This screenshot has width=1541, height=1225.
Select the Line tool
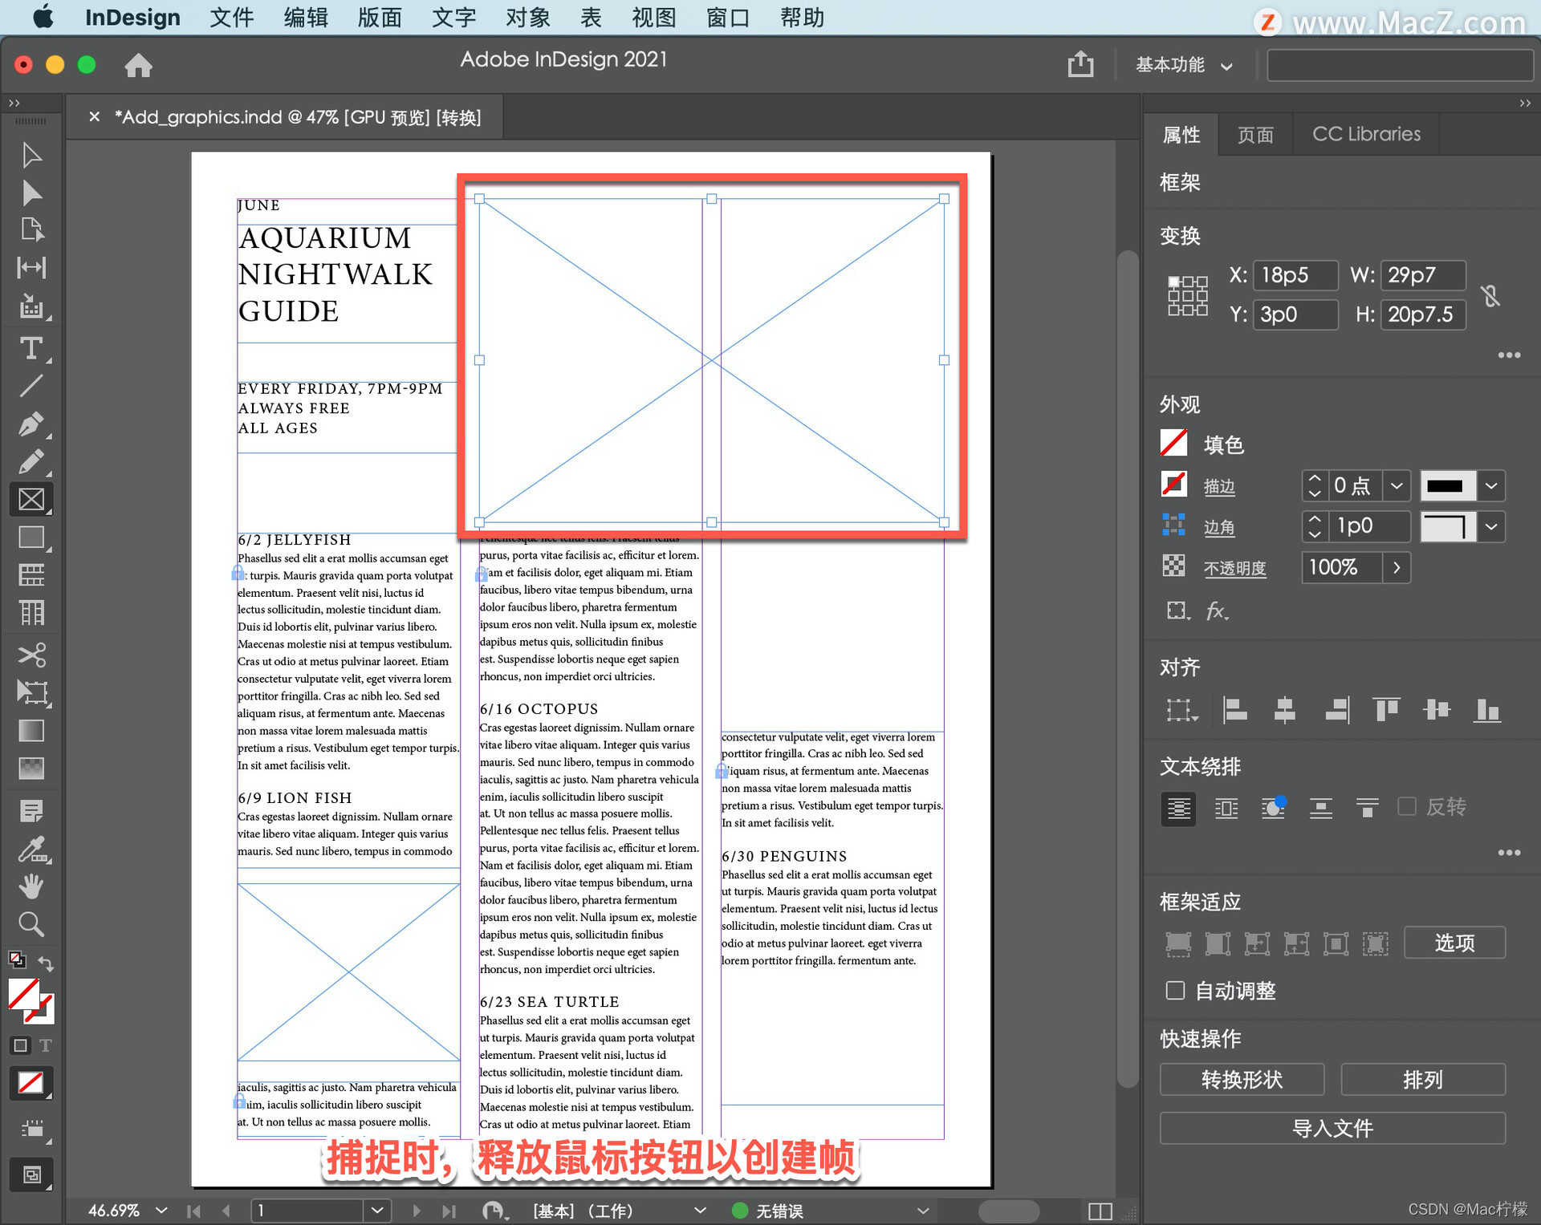click(x=30, y=386)
